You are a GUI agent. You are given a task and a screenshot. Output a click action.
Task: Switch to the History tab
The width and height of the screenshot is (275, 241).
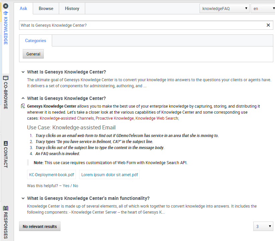(x=72, y=9)
